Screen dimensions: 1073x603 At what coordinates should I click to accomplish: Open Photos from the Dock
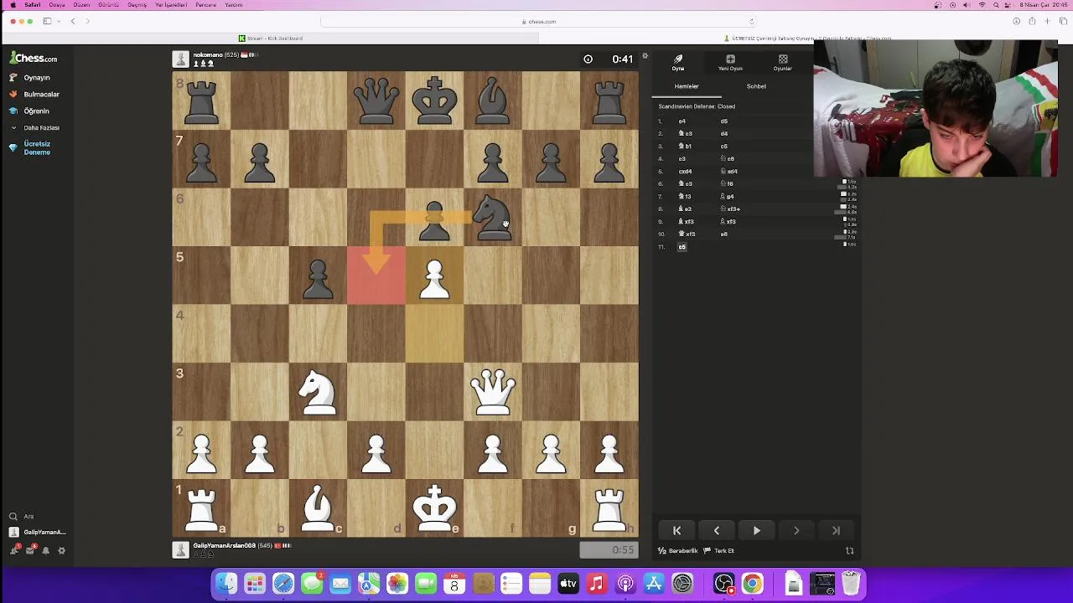(x=397, y=584)
